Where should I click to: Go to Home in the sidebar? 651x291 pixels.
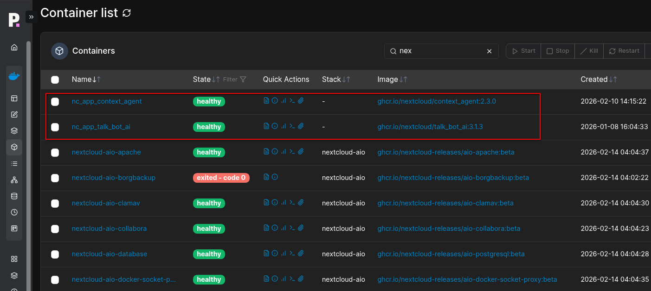pyautogui.click(x=14, y=47)
